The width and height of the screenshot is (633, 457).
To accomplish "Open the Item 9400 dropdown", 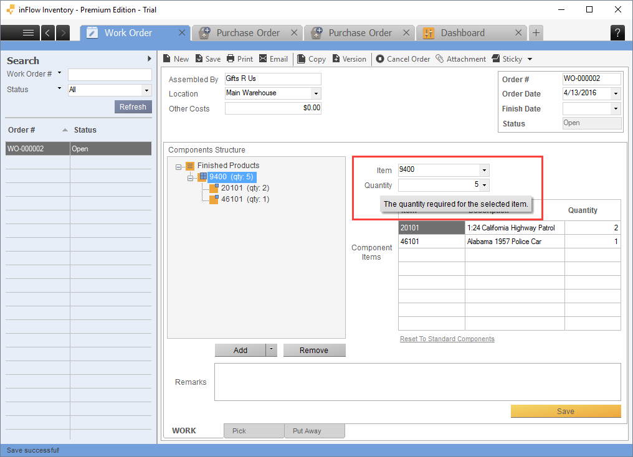I will point(485,170).
